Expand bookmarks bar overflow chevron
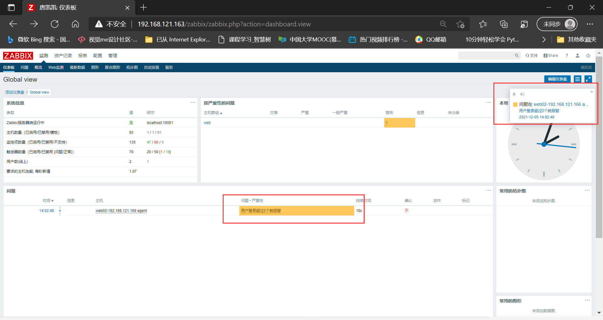Screen dimensions: 603x320 click(x=544, y=40)
